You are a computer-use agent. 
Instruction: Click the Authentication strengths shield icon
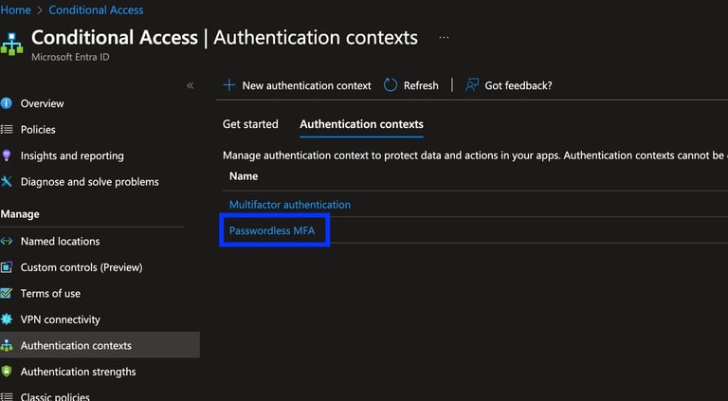tap(6, 372)
